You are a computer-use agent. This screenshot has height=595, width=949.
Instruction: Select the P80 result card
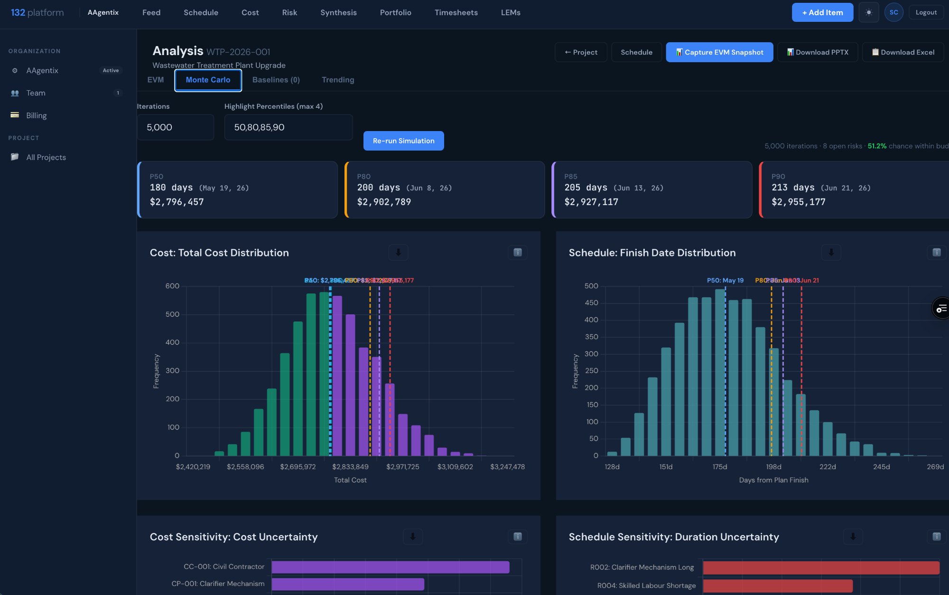tap(444, 189)
